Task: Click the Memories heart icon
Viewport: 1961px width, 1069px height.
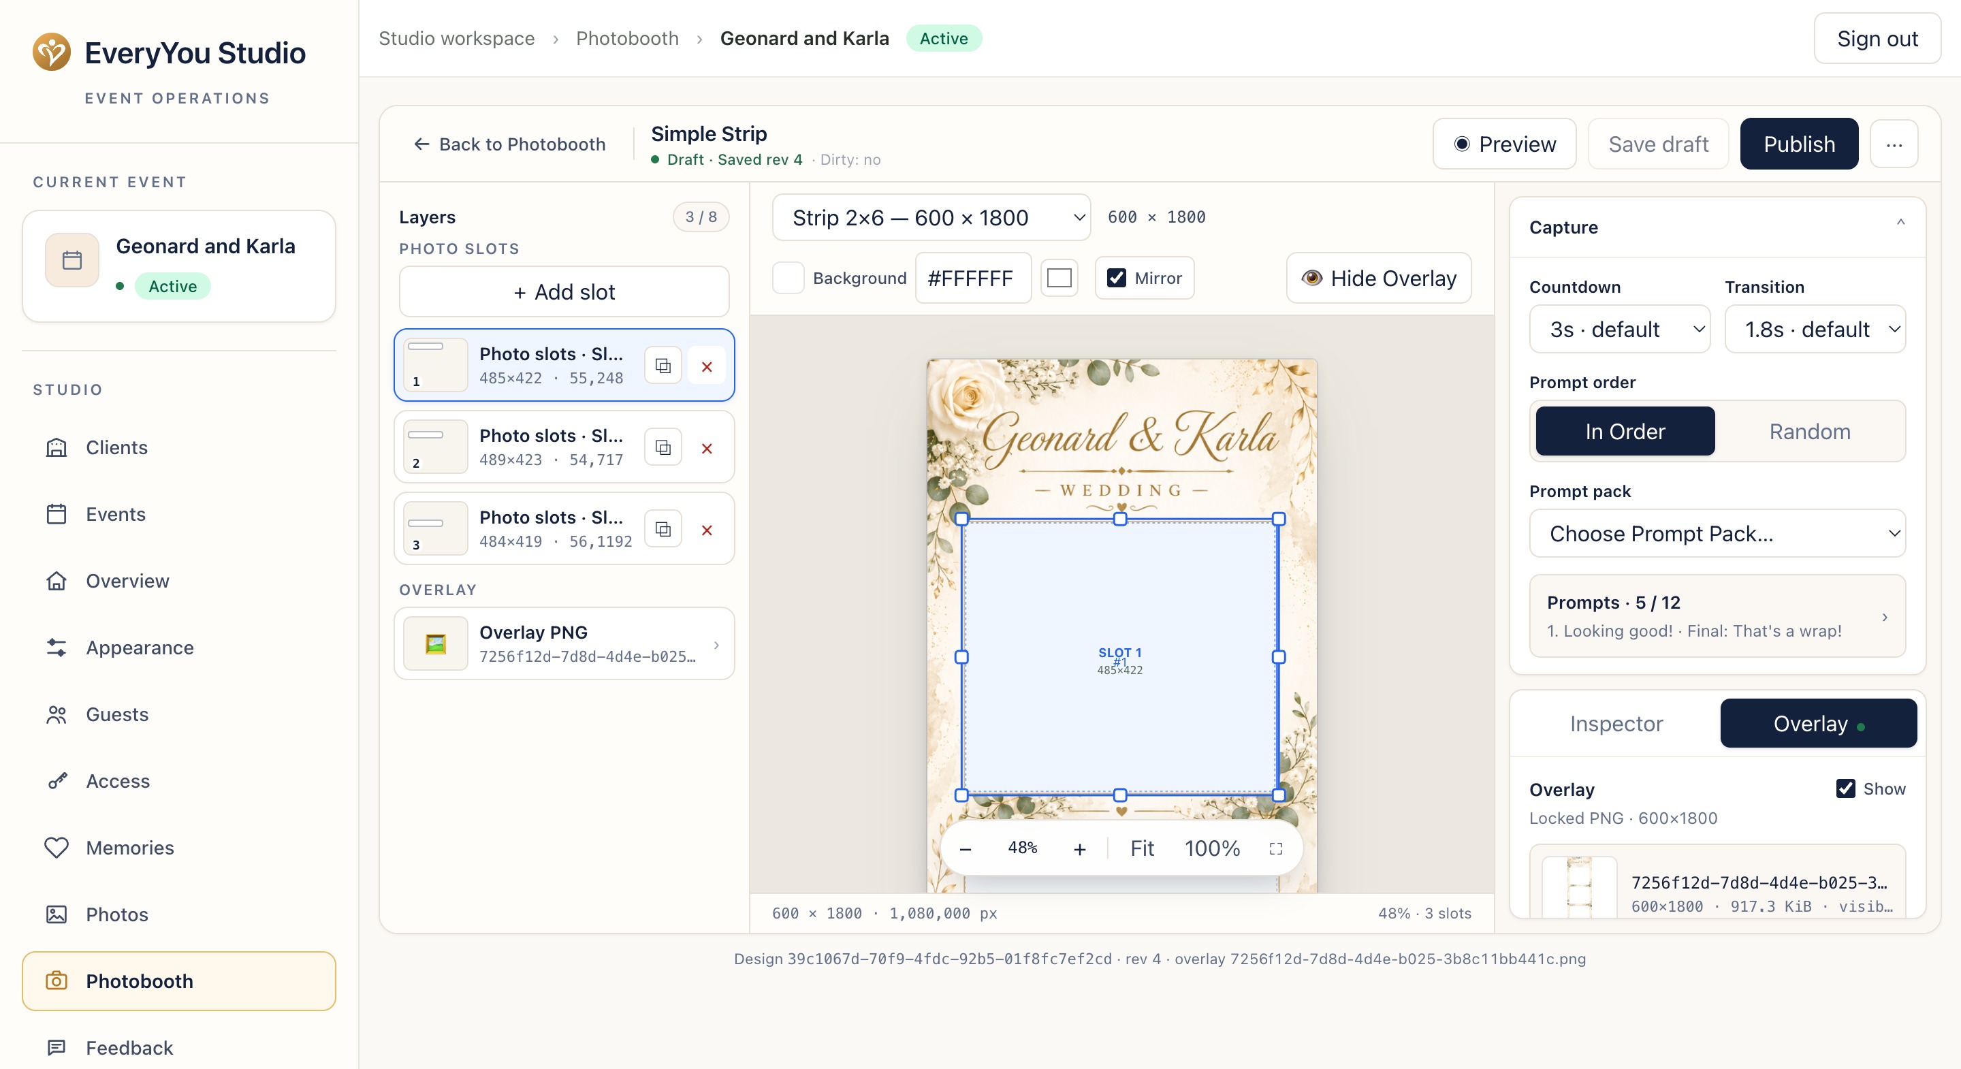Action: click(x=57, y=848)
